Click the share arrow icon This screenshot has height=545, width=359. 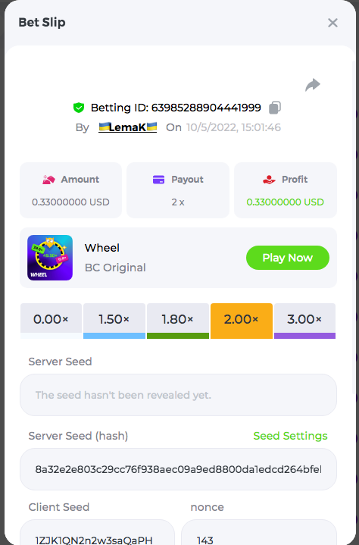click(313, 85)
